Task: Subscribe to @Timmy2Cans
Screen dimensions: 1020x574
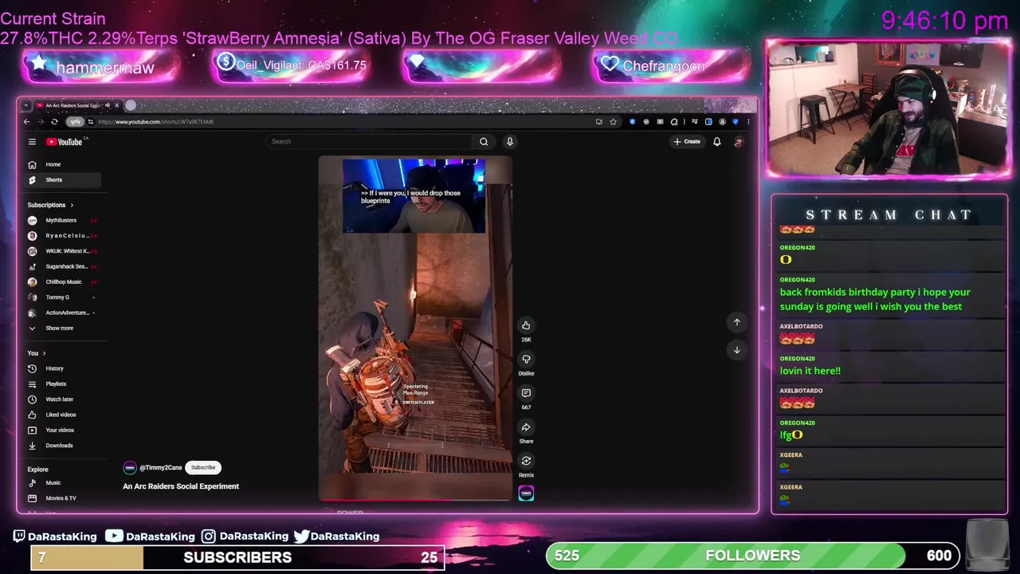Action: 203,468
